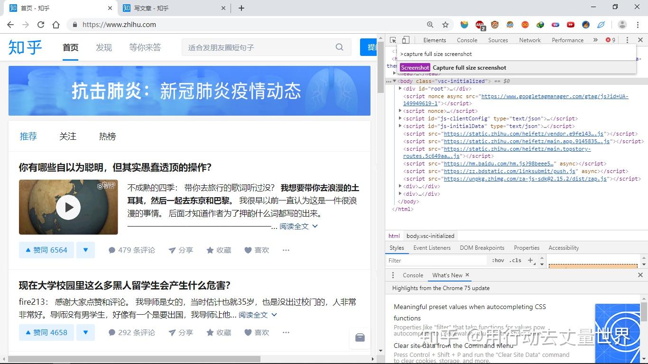The image size is (648, 364).
Task: Bookmark this page with the star icon
Action: 445,25
